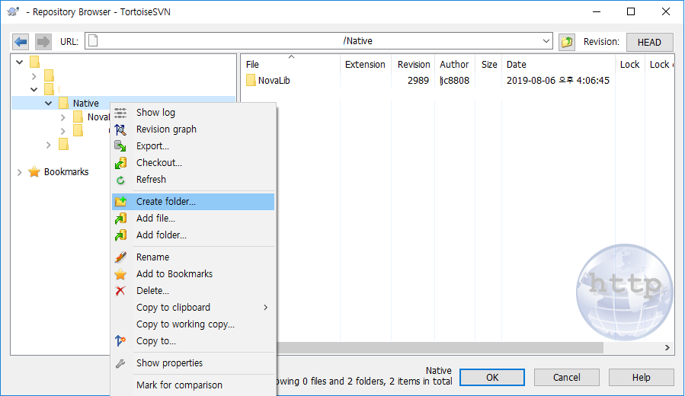Sort by the Author column header
The width and height of the screenshot is (685, 396).
pyautogui.click(x=454, y=64)
